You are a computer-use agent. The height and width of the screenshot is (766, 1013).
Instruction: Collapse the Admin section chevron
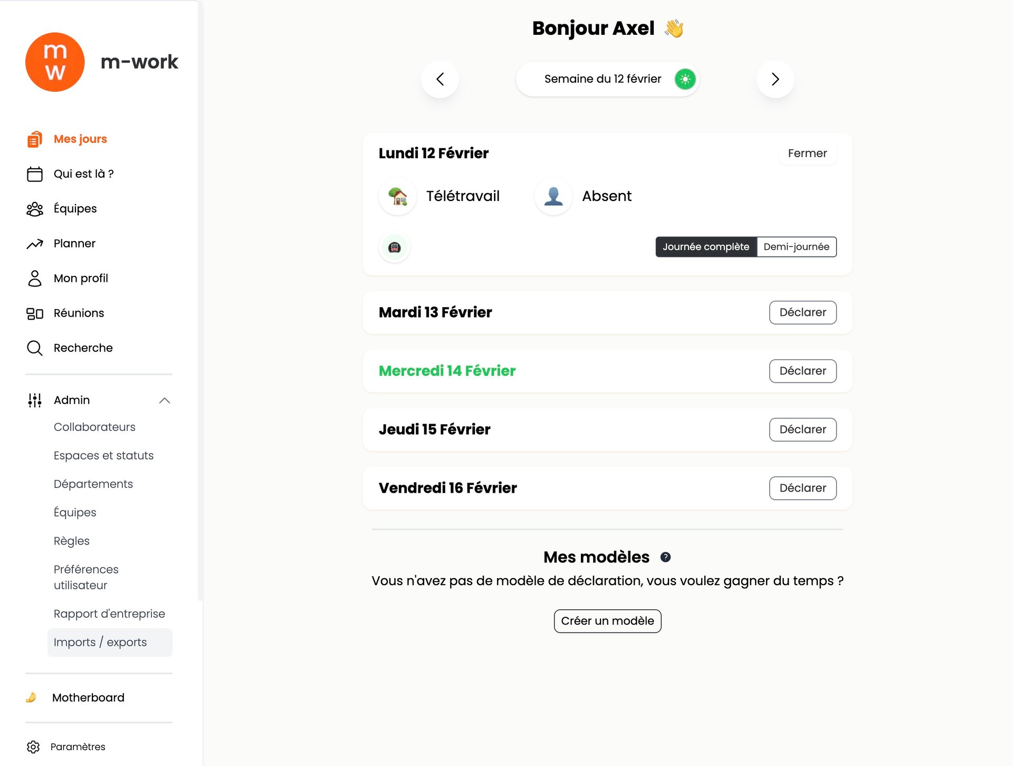click(x=165, y=400)
